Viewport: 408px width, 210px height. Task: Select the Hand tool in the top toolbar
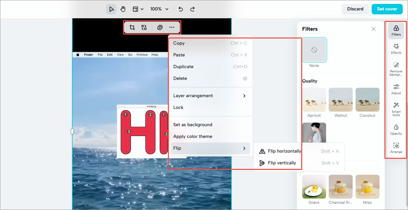click(123, 9)
